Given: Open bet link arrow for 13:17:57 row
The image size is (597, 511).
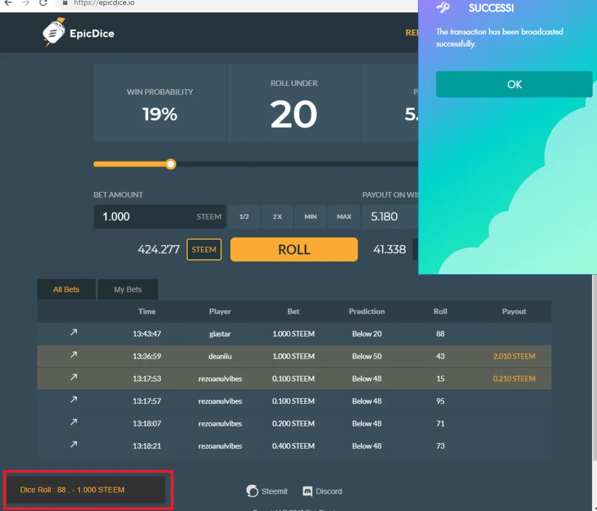Looking at the screenshot, I should point(73,400).
